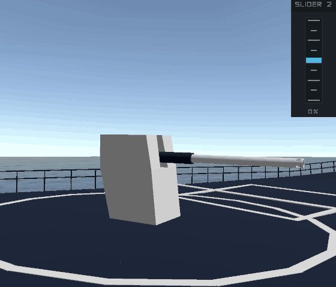Click the short tick just above the blue handle
This screenshot has height=287, width=336.
pyautogui.click(x=314, y=50)
